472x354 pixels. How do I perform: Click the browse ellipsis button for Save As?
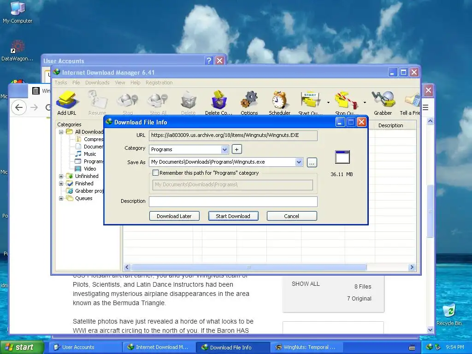click(312, 162)
